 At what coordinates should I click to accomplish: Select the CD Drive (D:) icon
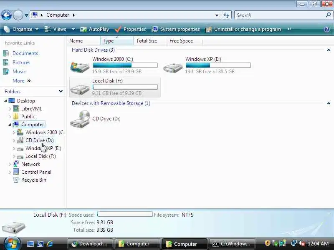[x=80, y=119]
